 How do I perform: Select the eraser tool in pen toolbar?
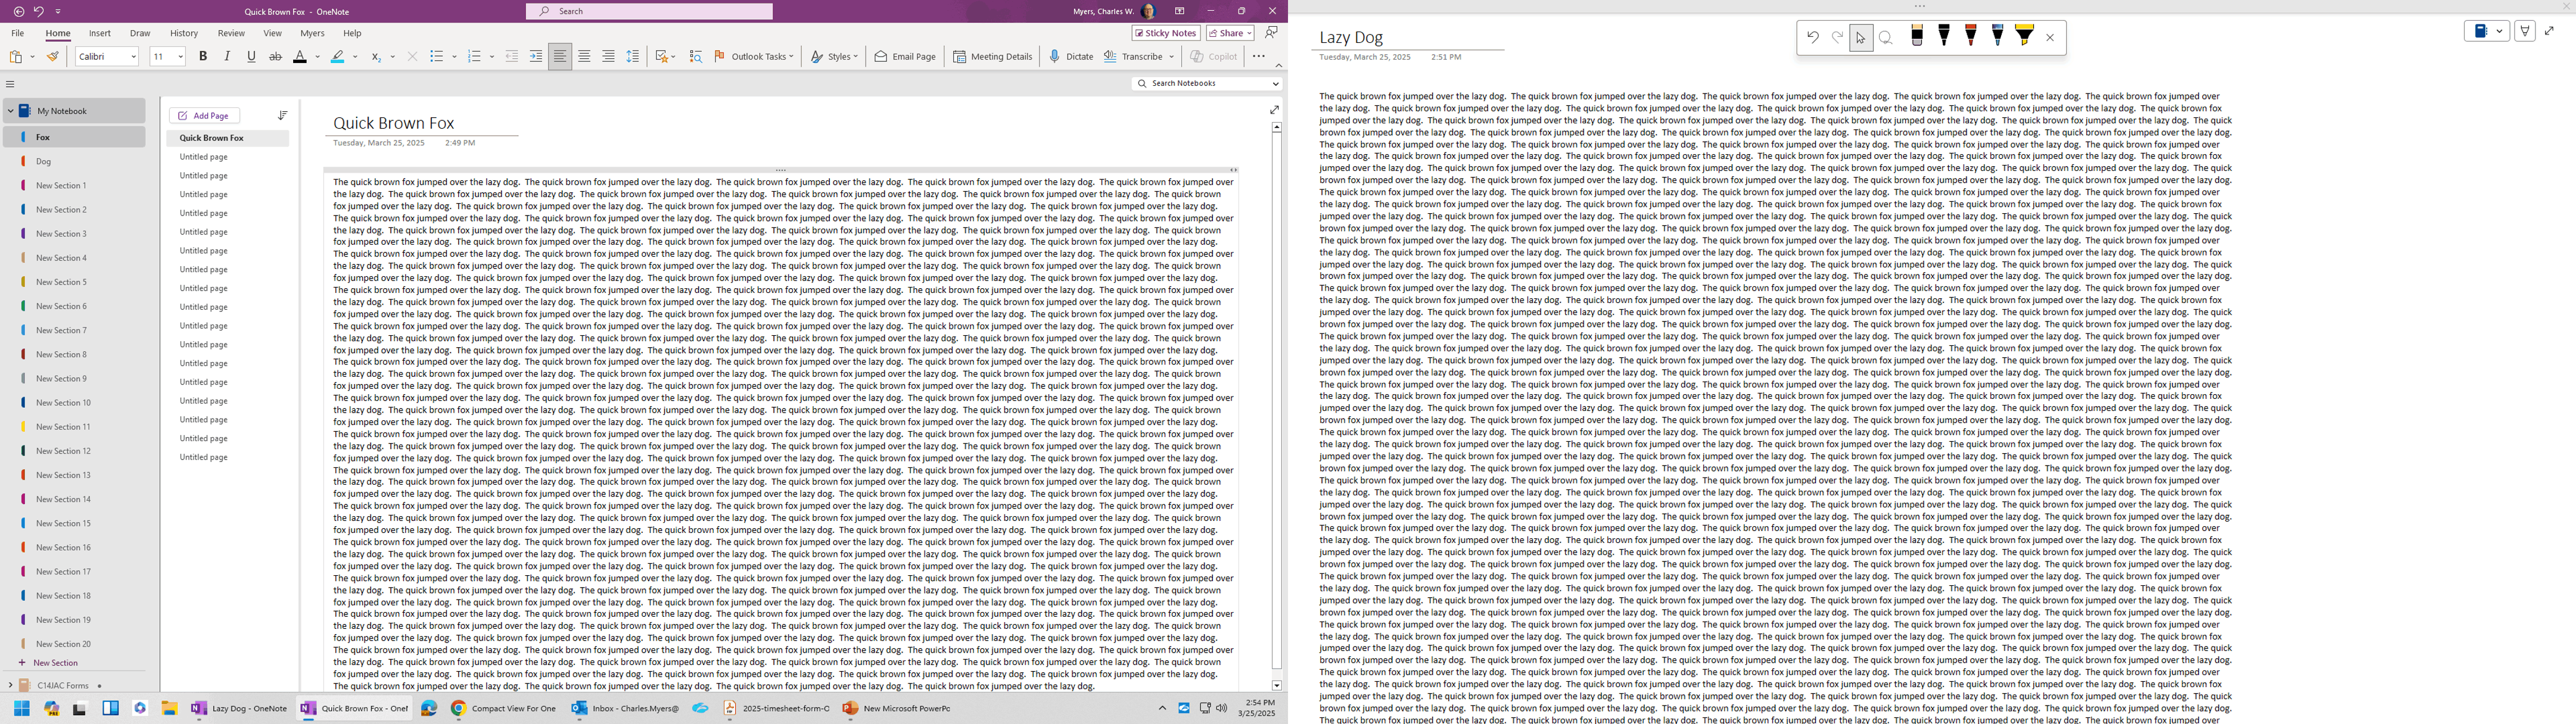pos(1917,36)
